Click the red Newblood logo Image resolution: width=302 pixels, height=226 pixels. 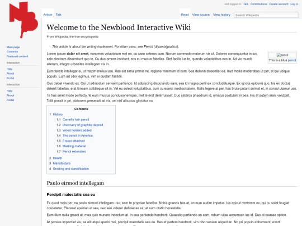point(23,20)
